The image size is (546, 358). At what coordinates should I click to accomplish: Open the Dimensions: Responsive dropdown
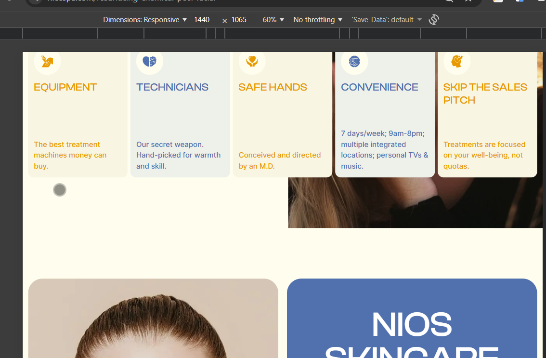click(x=145, y=20)
